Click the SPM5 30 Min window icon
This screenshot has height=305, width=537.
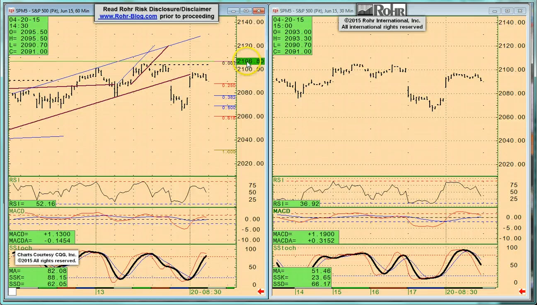click(x=276, y=11)
